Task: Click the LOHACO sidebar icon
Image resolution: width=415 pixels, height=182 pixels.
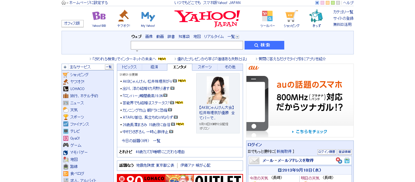Action: (x=66, y=89)
